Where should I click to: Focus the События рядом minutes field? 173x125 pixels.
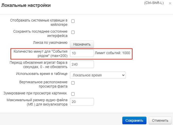[x=82, y=53]
